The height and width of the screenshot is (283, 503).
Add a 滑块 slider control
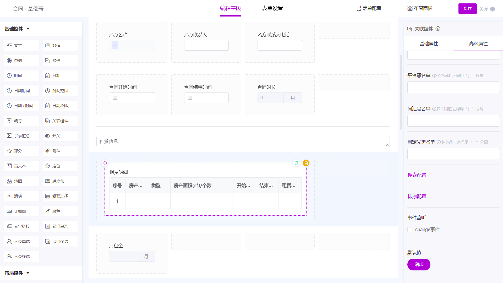pyautogui.click(x=22, y=196)
